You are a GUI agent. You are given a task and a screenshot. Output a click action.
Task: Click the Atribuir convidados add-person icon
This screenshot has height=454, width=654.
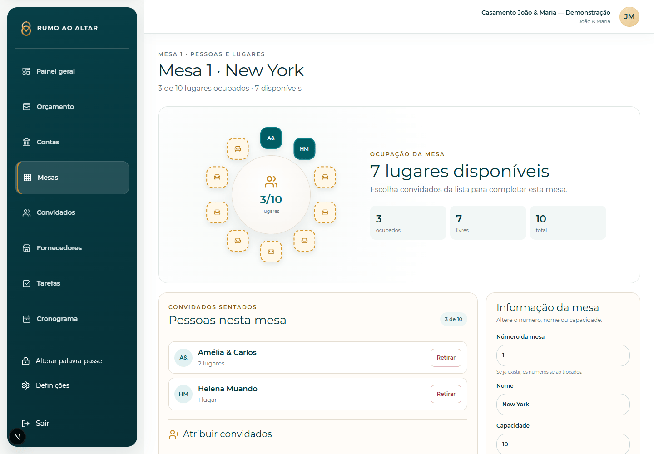coord(173,434)
